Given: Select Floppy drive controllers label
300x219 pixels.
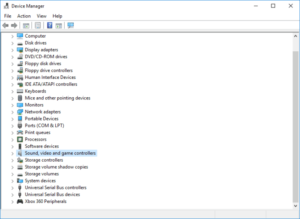Looking at the screenshot, I should click(x=49, y=71).
